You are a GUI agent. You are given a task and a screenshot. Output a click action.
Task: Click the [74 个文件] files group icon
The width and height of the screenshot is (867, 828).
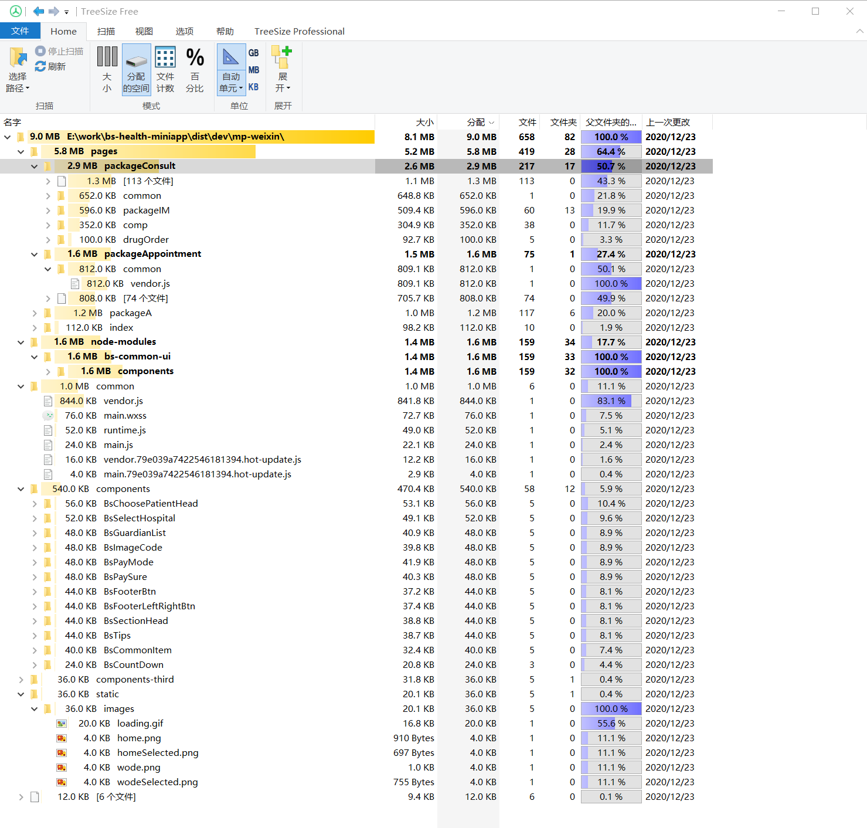(x=62, y=298)
